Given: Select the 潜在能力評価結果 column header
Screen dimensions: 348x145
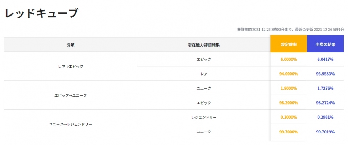Looking at the screenshot, I should (204, 45).
